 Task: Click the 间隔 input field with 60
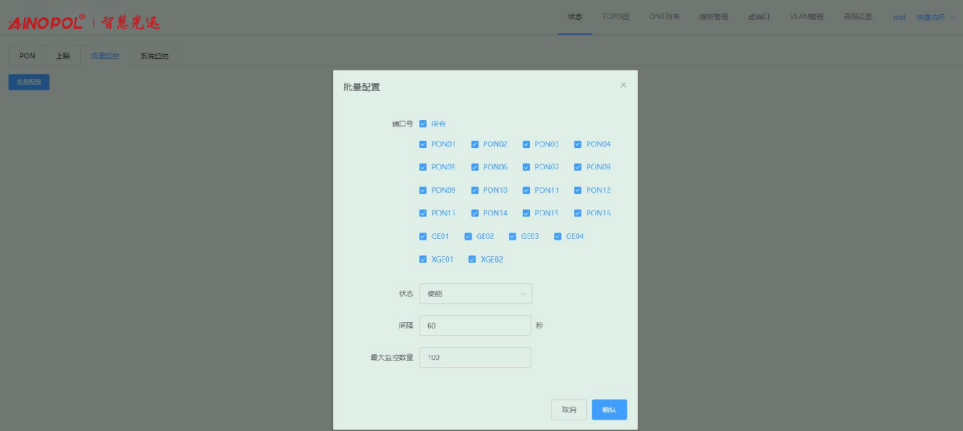pyautogui.click(x=475, y=326)
